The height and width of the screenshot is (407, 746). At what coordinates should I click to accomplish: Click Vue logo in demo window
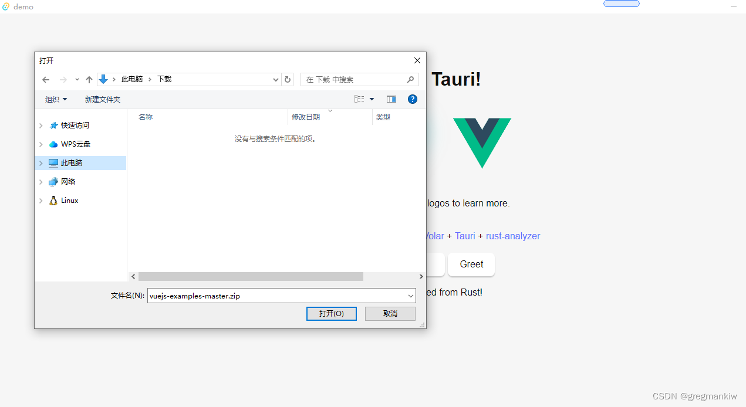click(x=482, y=143)
